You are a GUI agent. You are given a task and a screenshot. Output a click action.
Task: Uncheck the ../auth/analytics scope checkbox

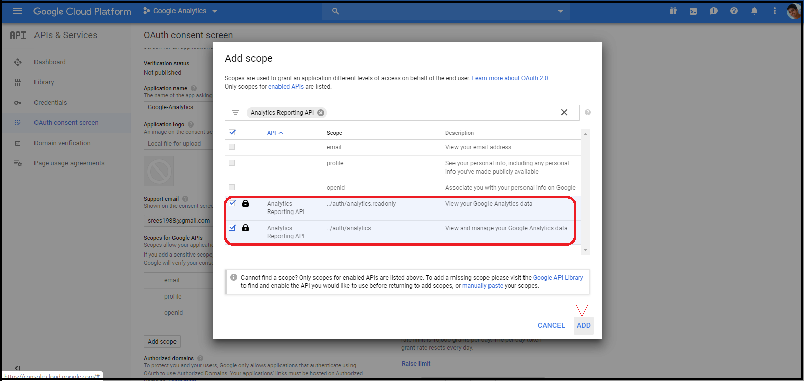point(232,228)
